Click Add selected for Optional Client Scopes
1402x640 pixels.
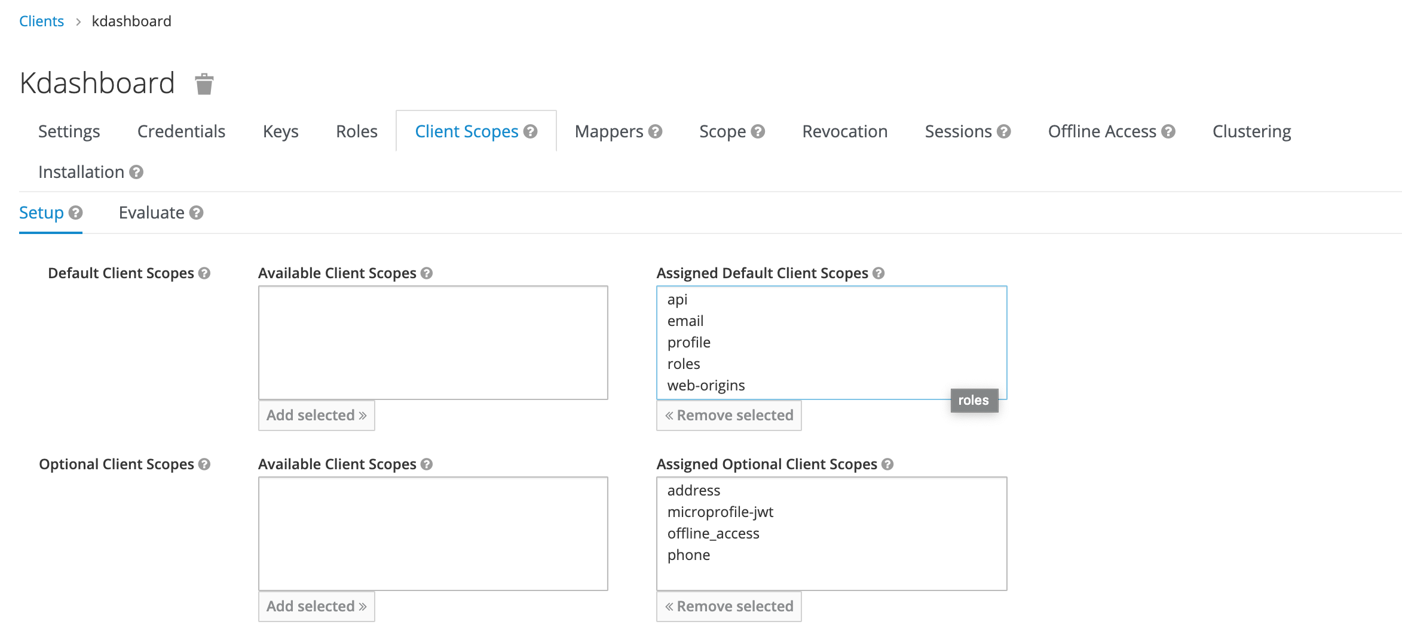coord(316,606)
